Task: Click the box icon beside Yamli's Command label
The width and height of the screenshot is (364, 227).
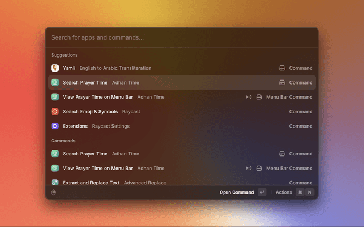Action: pos(282,68)
